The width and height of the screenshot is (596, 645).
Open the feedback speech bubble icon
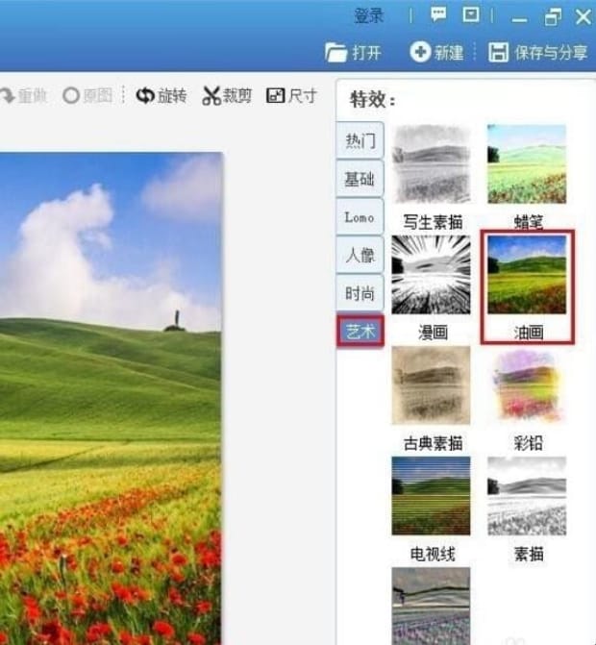pyautogui.click(x=438, y=15)
